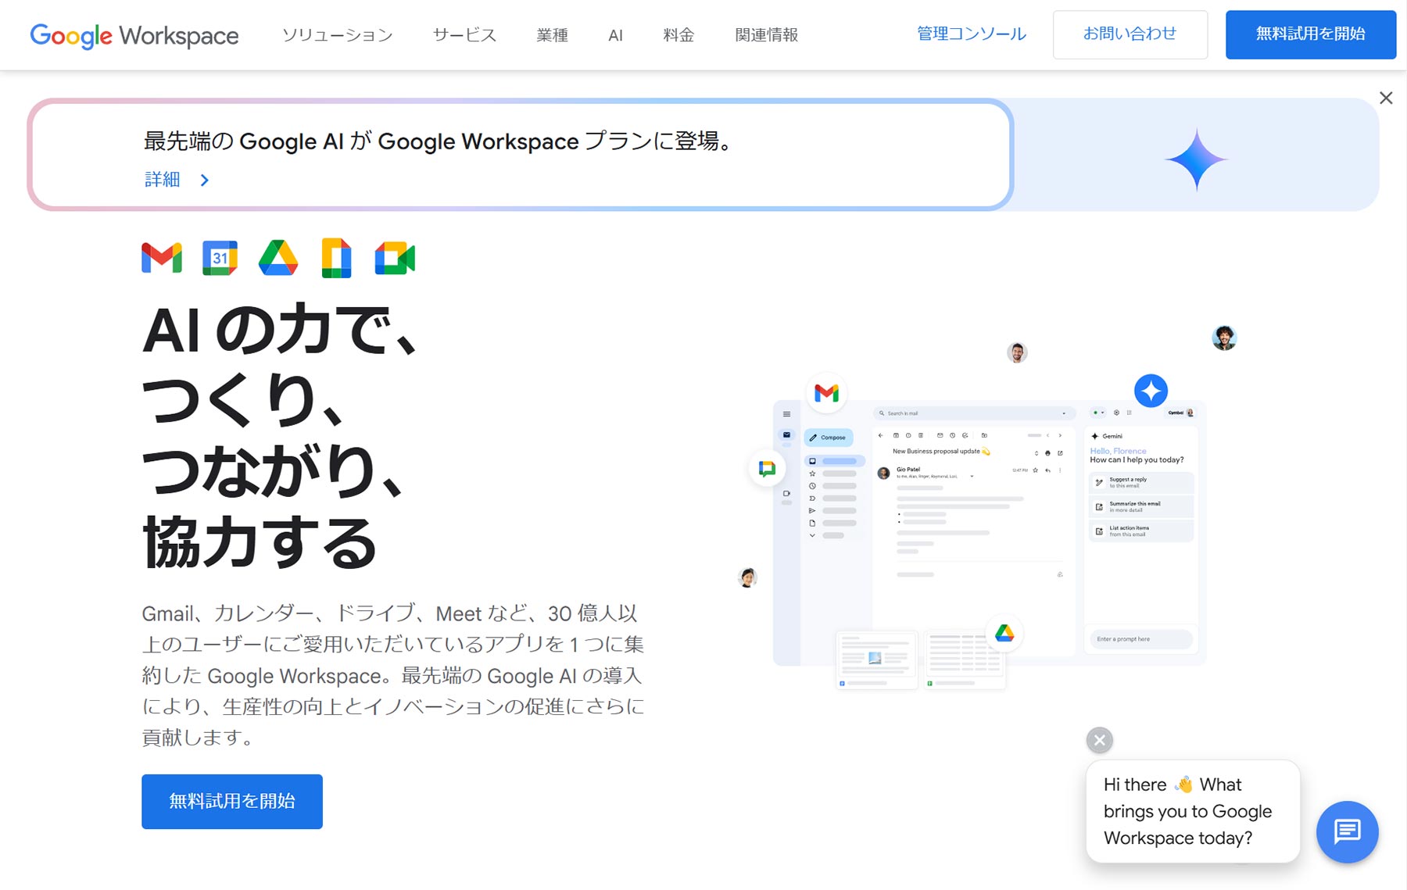This screenshot has height=890, width=1407.
Task: Open the AI menu item
Action: pyautogui.click(x=615, y=35)
